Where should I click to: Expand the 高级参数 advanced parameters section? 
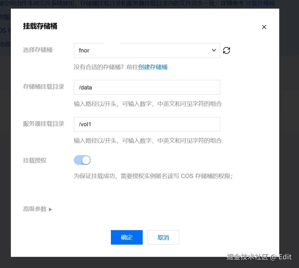click(x=38, y=209)
